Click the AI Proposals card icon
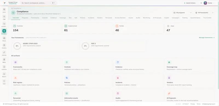 pos(169,93)
